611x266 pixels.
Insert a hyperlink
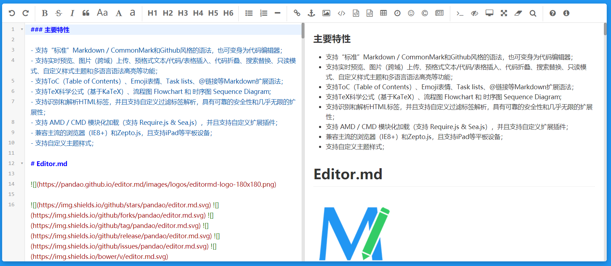point(297,13)
